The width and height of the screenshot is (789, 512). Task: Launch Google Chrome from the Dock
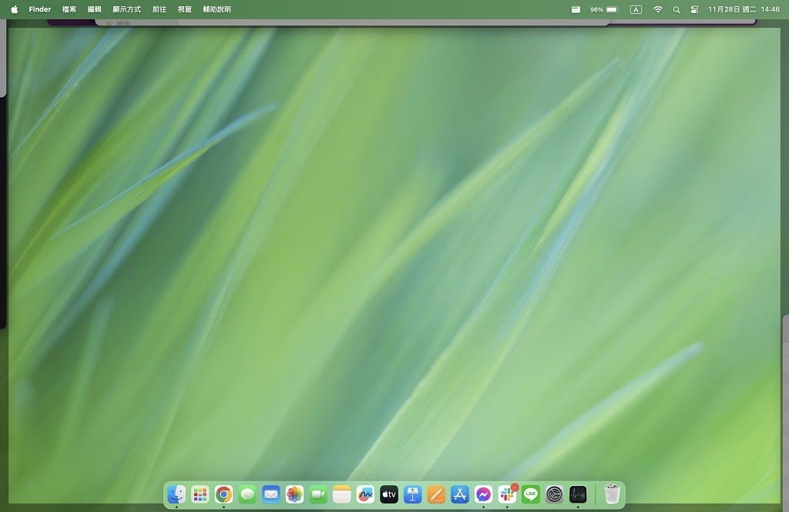pyautogui.click(x=223, y=494)
